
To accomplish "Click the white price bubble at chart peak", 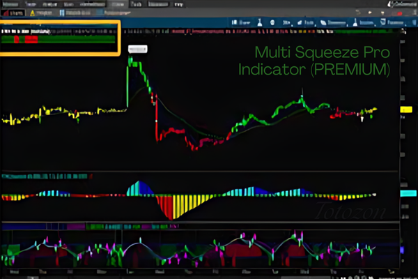I will 138,49.
